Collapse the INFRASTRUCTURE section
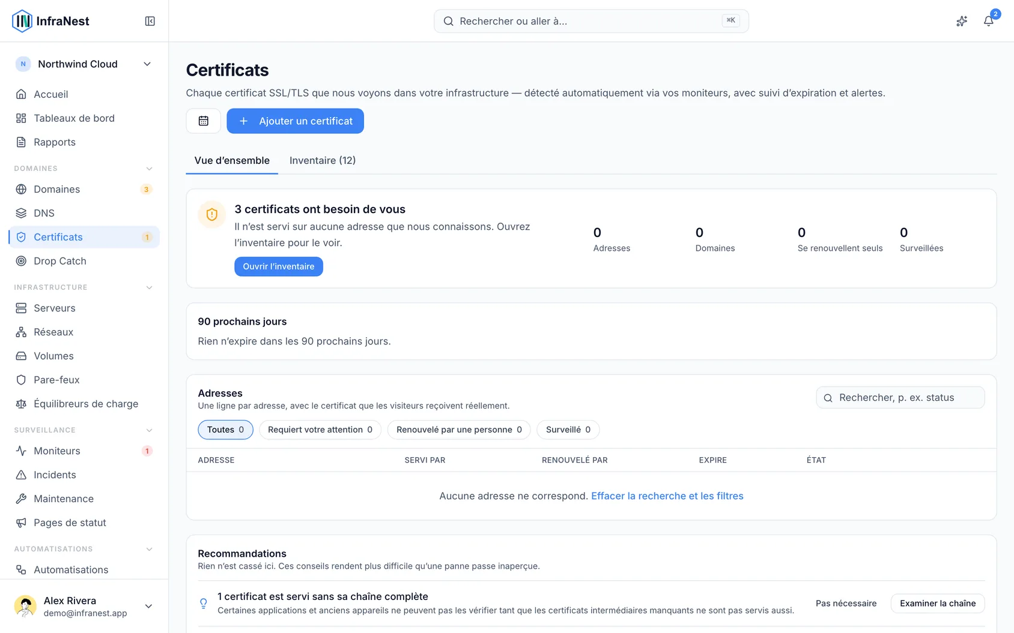The width and height of the screenshot is (1014, 633). pyautogui.click(x=149, y=287)
